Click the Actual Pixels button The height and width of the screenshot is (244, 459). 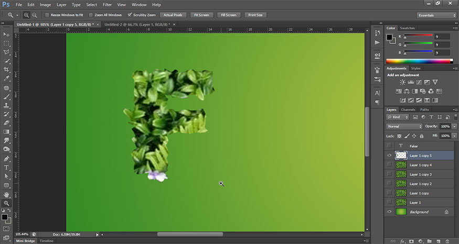point(173,15)
